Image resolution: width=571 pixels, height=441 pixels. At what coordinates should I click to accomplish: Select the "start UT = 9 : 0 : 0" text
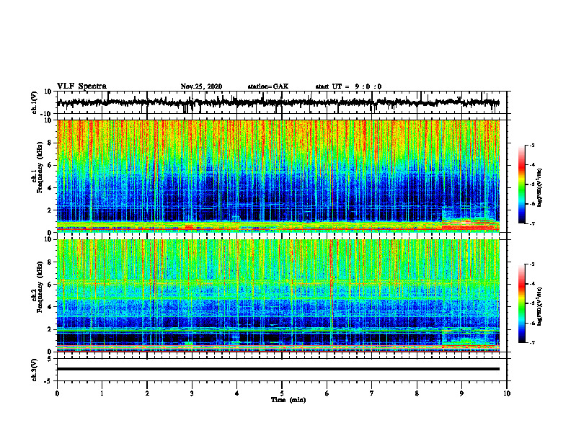point(348,86)
